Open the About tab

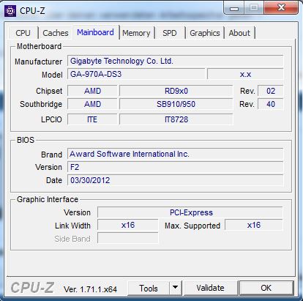pyautogui.click(x=239, y=33)
